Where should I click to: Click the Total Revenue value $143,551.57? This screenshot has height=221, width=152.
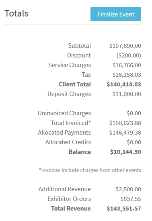(x=124, y=209)
